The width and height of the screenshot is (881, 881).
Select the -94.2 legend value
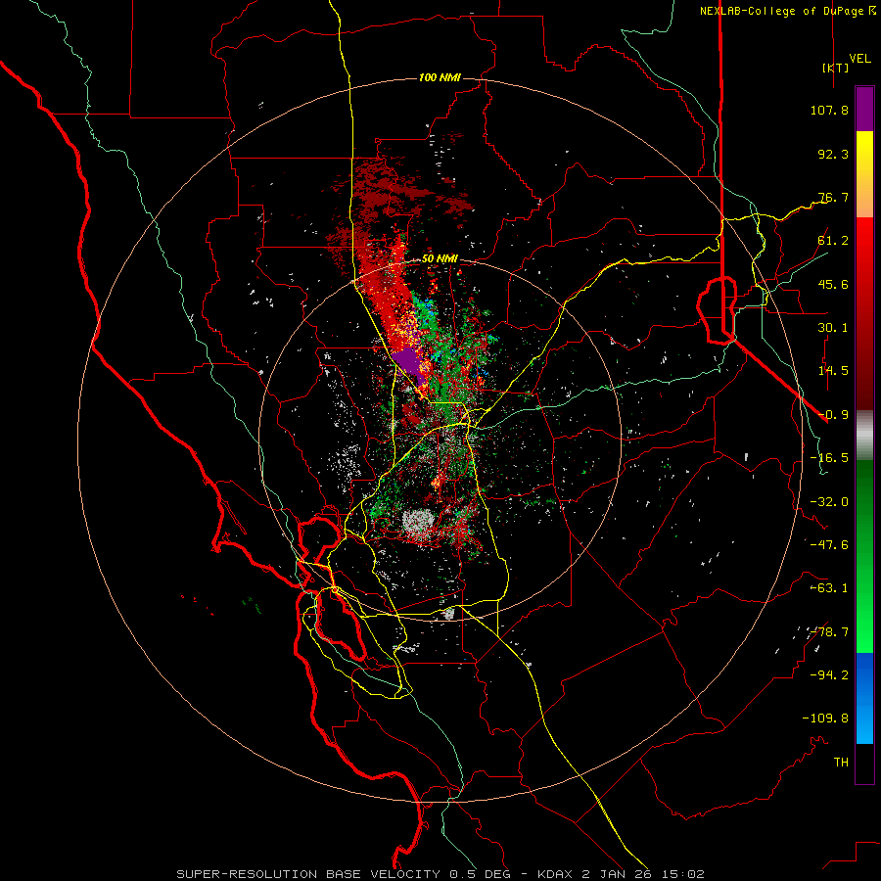(x=829, y=675)
